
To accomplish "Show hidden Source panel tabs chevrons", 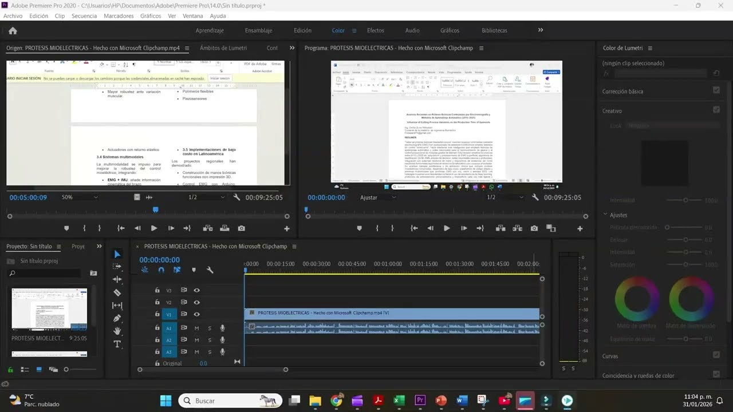I will click(292, 48).
